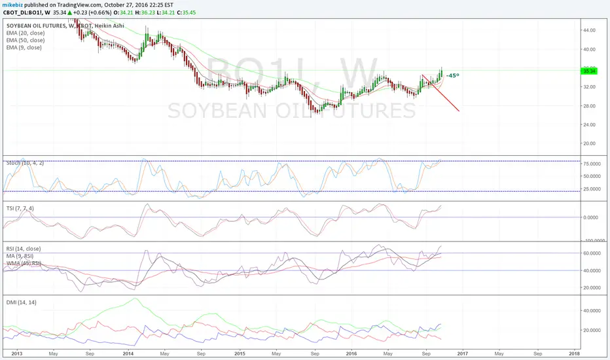The image size is (610, 360).
Task: Click the 2017 label on the time axis
Action: 463,353
